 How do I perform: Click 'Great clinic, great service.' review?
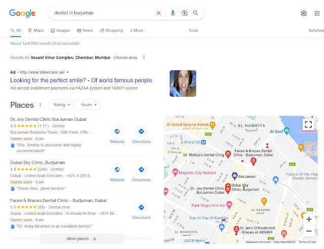[42, 188]
